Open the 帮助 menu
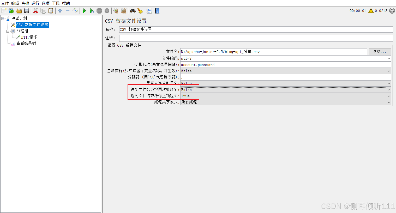This screenshot has width=396, height=213. (66, 3)
